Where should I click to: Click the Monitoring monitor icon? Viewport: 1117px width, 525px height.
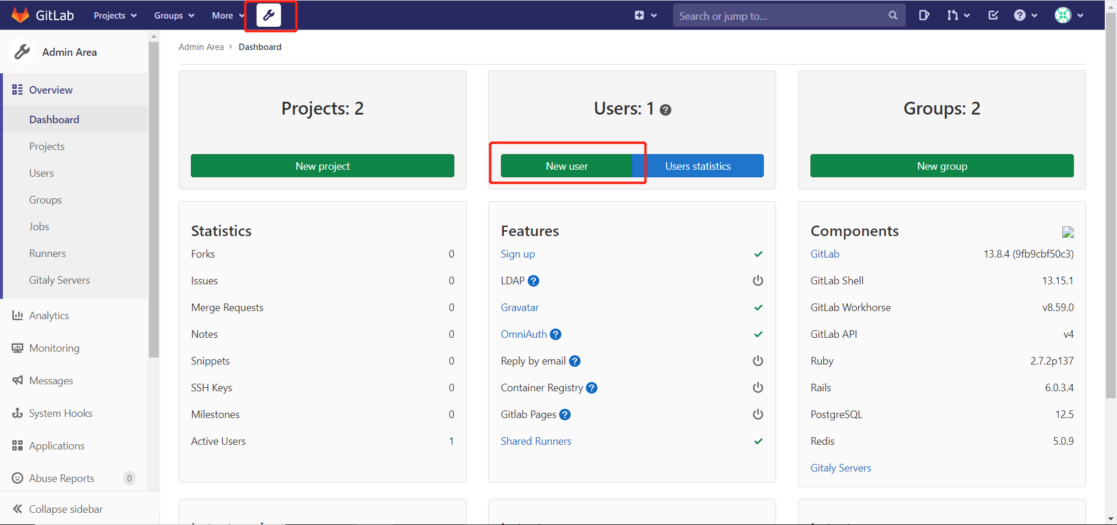click(x=17, y=348)
